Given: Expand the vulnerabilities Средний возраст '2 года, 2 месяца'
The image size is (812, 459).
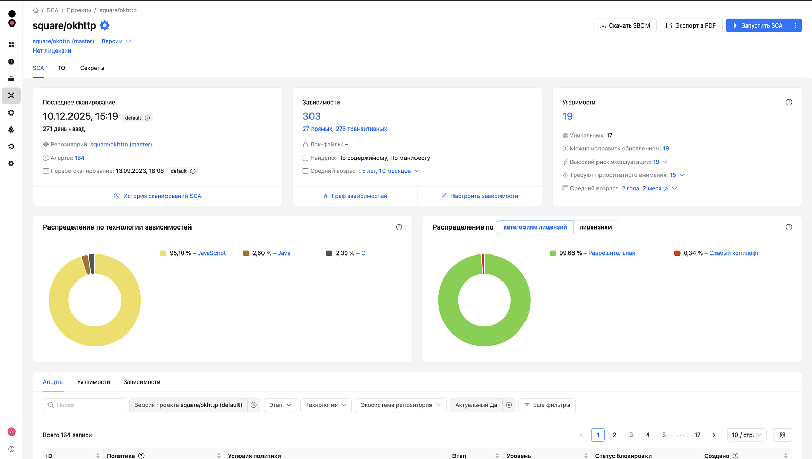Looking at the screenshot, I should 649,189.
